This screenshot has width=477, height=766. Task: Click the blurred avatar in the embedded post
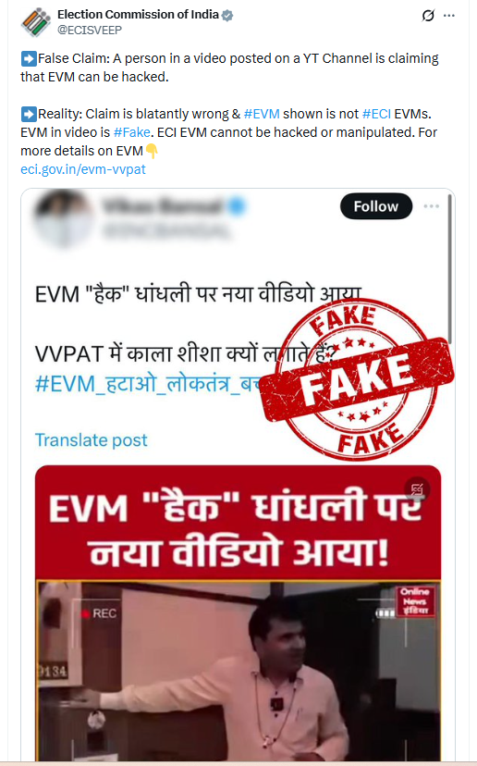click(62, 215)
